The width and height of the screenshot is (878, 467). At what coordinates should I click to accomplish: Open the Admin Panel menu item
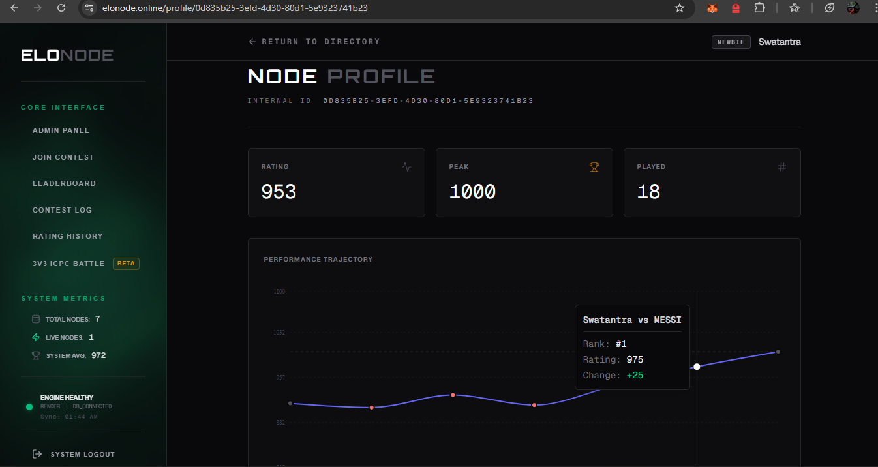(61, 130)
